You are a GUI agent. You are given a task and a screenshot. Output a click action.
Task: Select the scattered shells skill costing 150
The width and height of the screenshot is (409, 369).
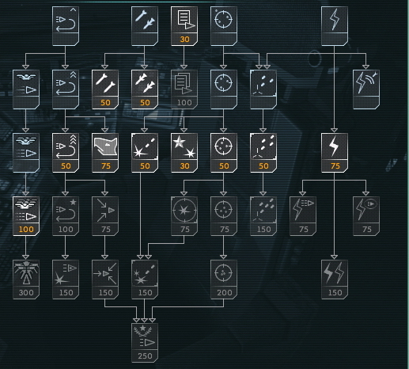[263, 216]
